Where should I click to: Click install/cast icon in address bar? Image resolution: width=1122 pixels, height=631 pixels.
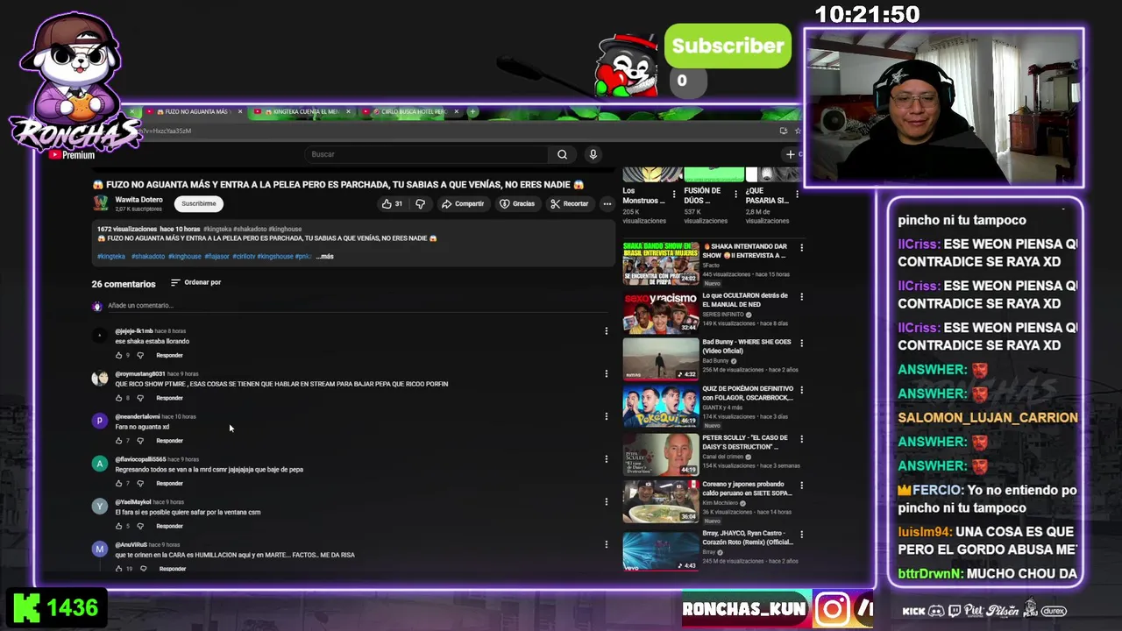pos(783,131)
